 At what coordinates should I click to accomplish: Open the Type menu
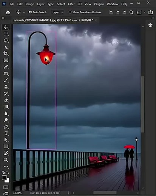click(51, 4)
